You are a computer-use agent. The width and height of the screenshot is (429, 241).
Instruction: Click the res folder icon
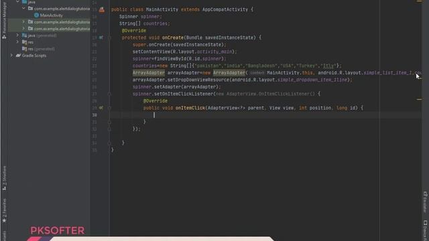coord(24,42)
